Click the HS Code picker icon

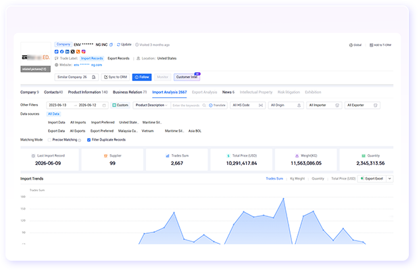click(x=261, y=105)
